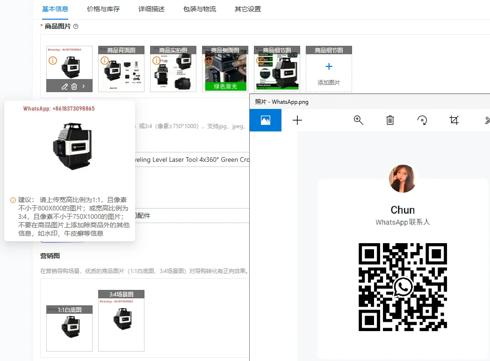Switch to the 详细描述 tab
Screen dimensions: 490x361
pos(151,9)
